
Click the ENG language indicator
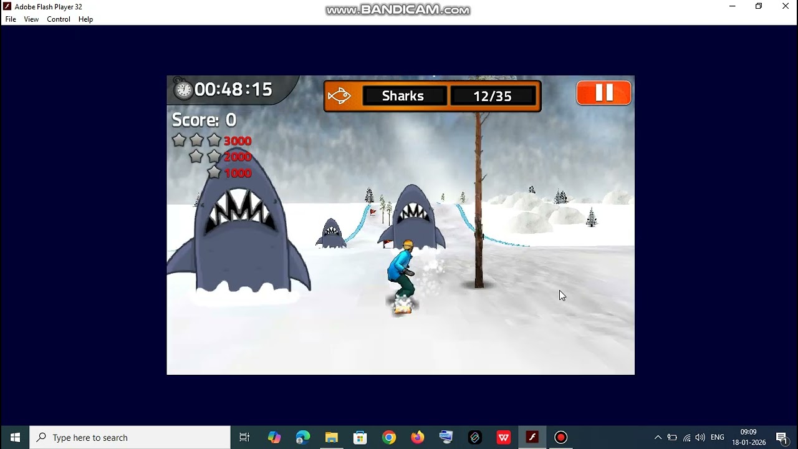[x=718, y=437]
